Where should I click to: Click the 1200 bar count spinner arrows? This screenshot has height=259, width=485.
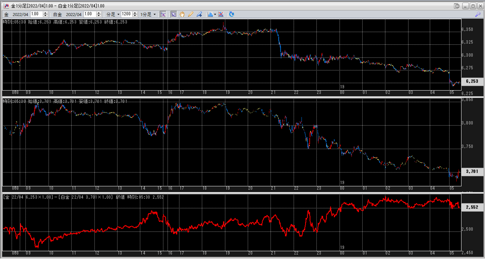tap(135, 14)
